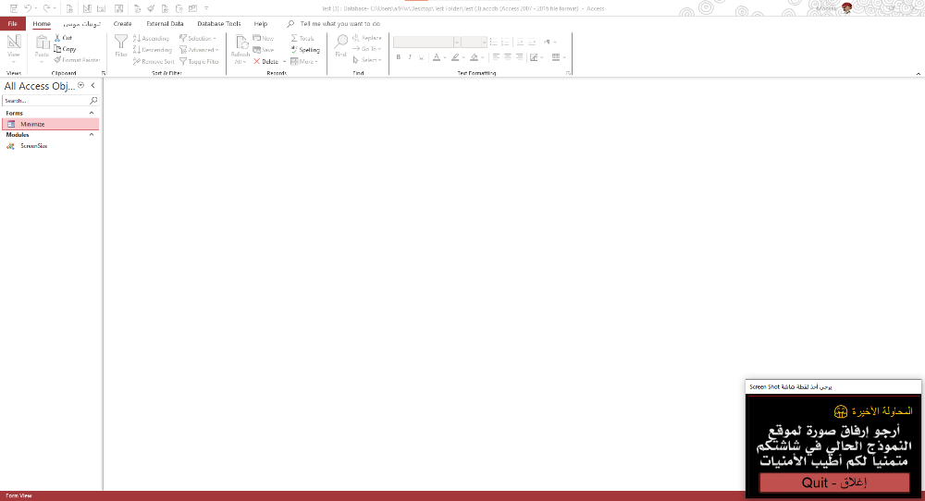Image resolution: width=925 pixels, height=501 pixels.
Task: Toggle Bold formatting
Action: point(398,57)
